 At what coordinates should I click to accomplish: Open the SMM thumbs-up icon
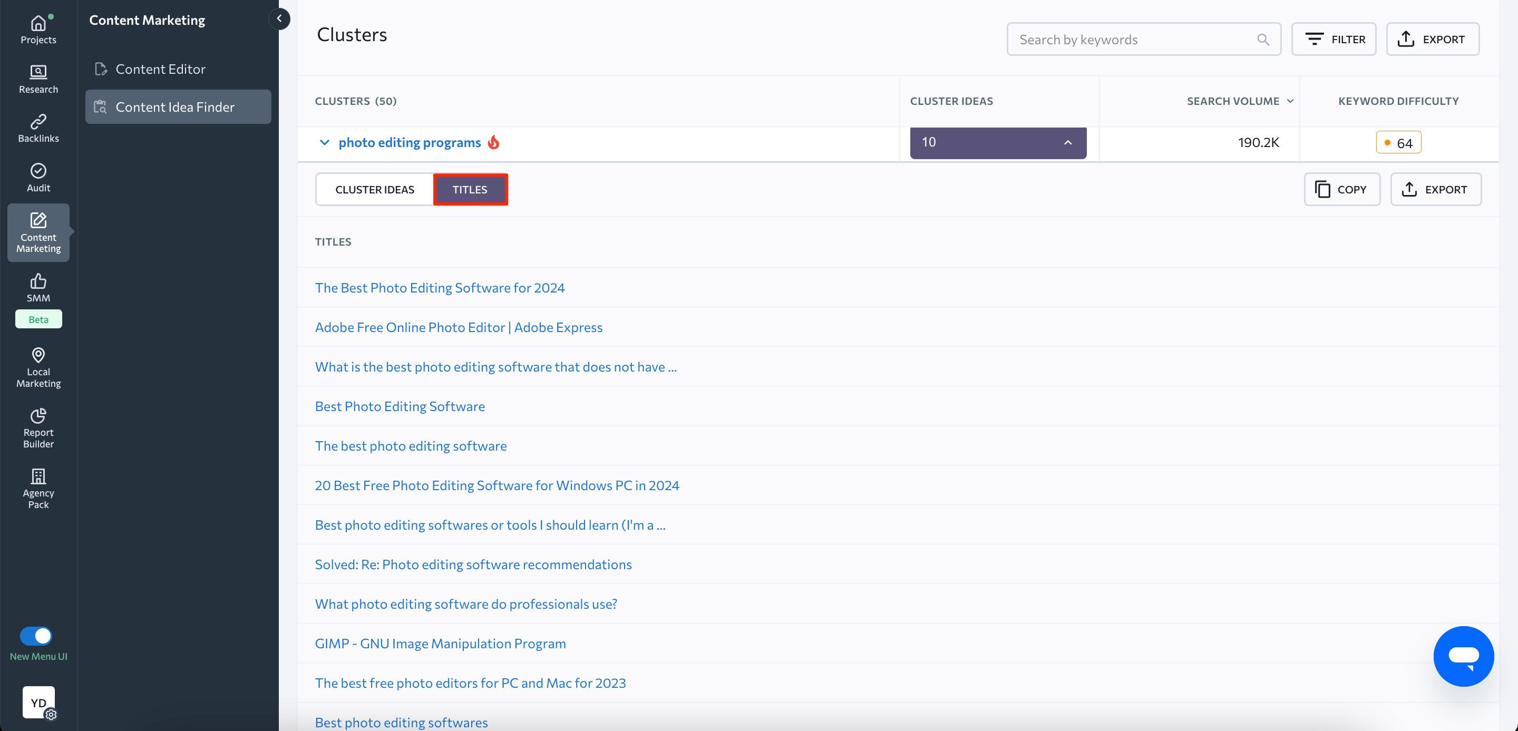click(38, 281)
